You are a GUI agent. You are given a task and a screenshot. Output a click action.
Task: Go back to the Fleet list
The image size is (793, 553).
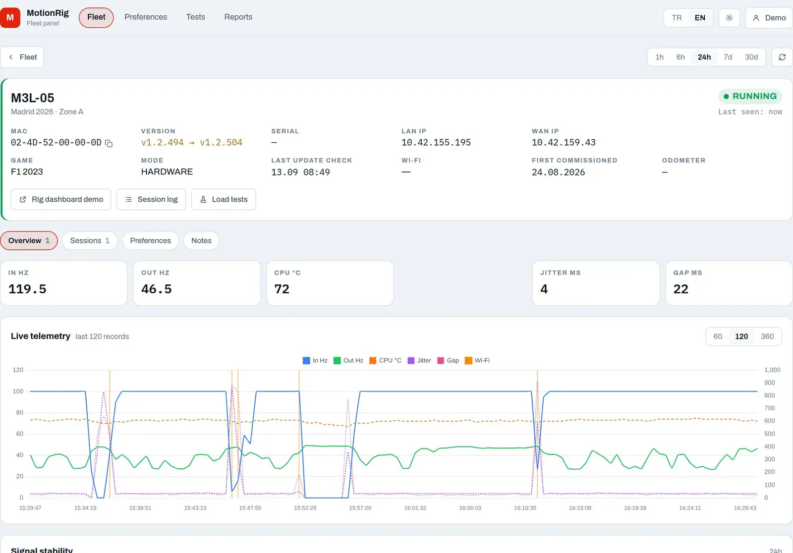22,57
